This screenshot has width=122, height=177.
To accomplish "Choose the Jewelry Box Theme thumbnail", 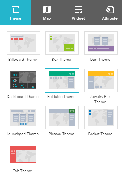I will click(101, 80).
